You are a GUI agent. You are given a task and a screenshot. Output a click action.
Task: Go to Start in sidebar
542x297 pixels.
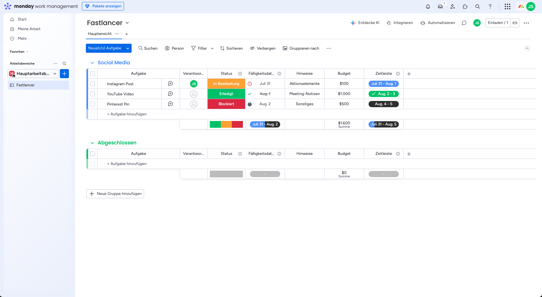22,19
